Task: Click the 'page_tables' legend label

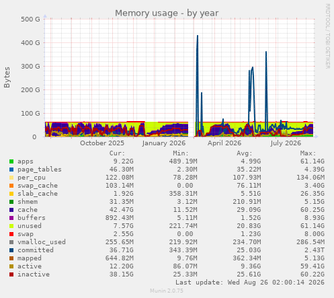Action: click(x=40, y=170)
